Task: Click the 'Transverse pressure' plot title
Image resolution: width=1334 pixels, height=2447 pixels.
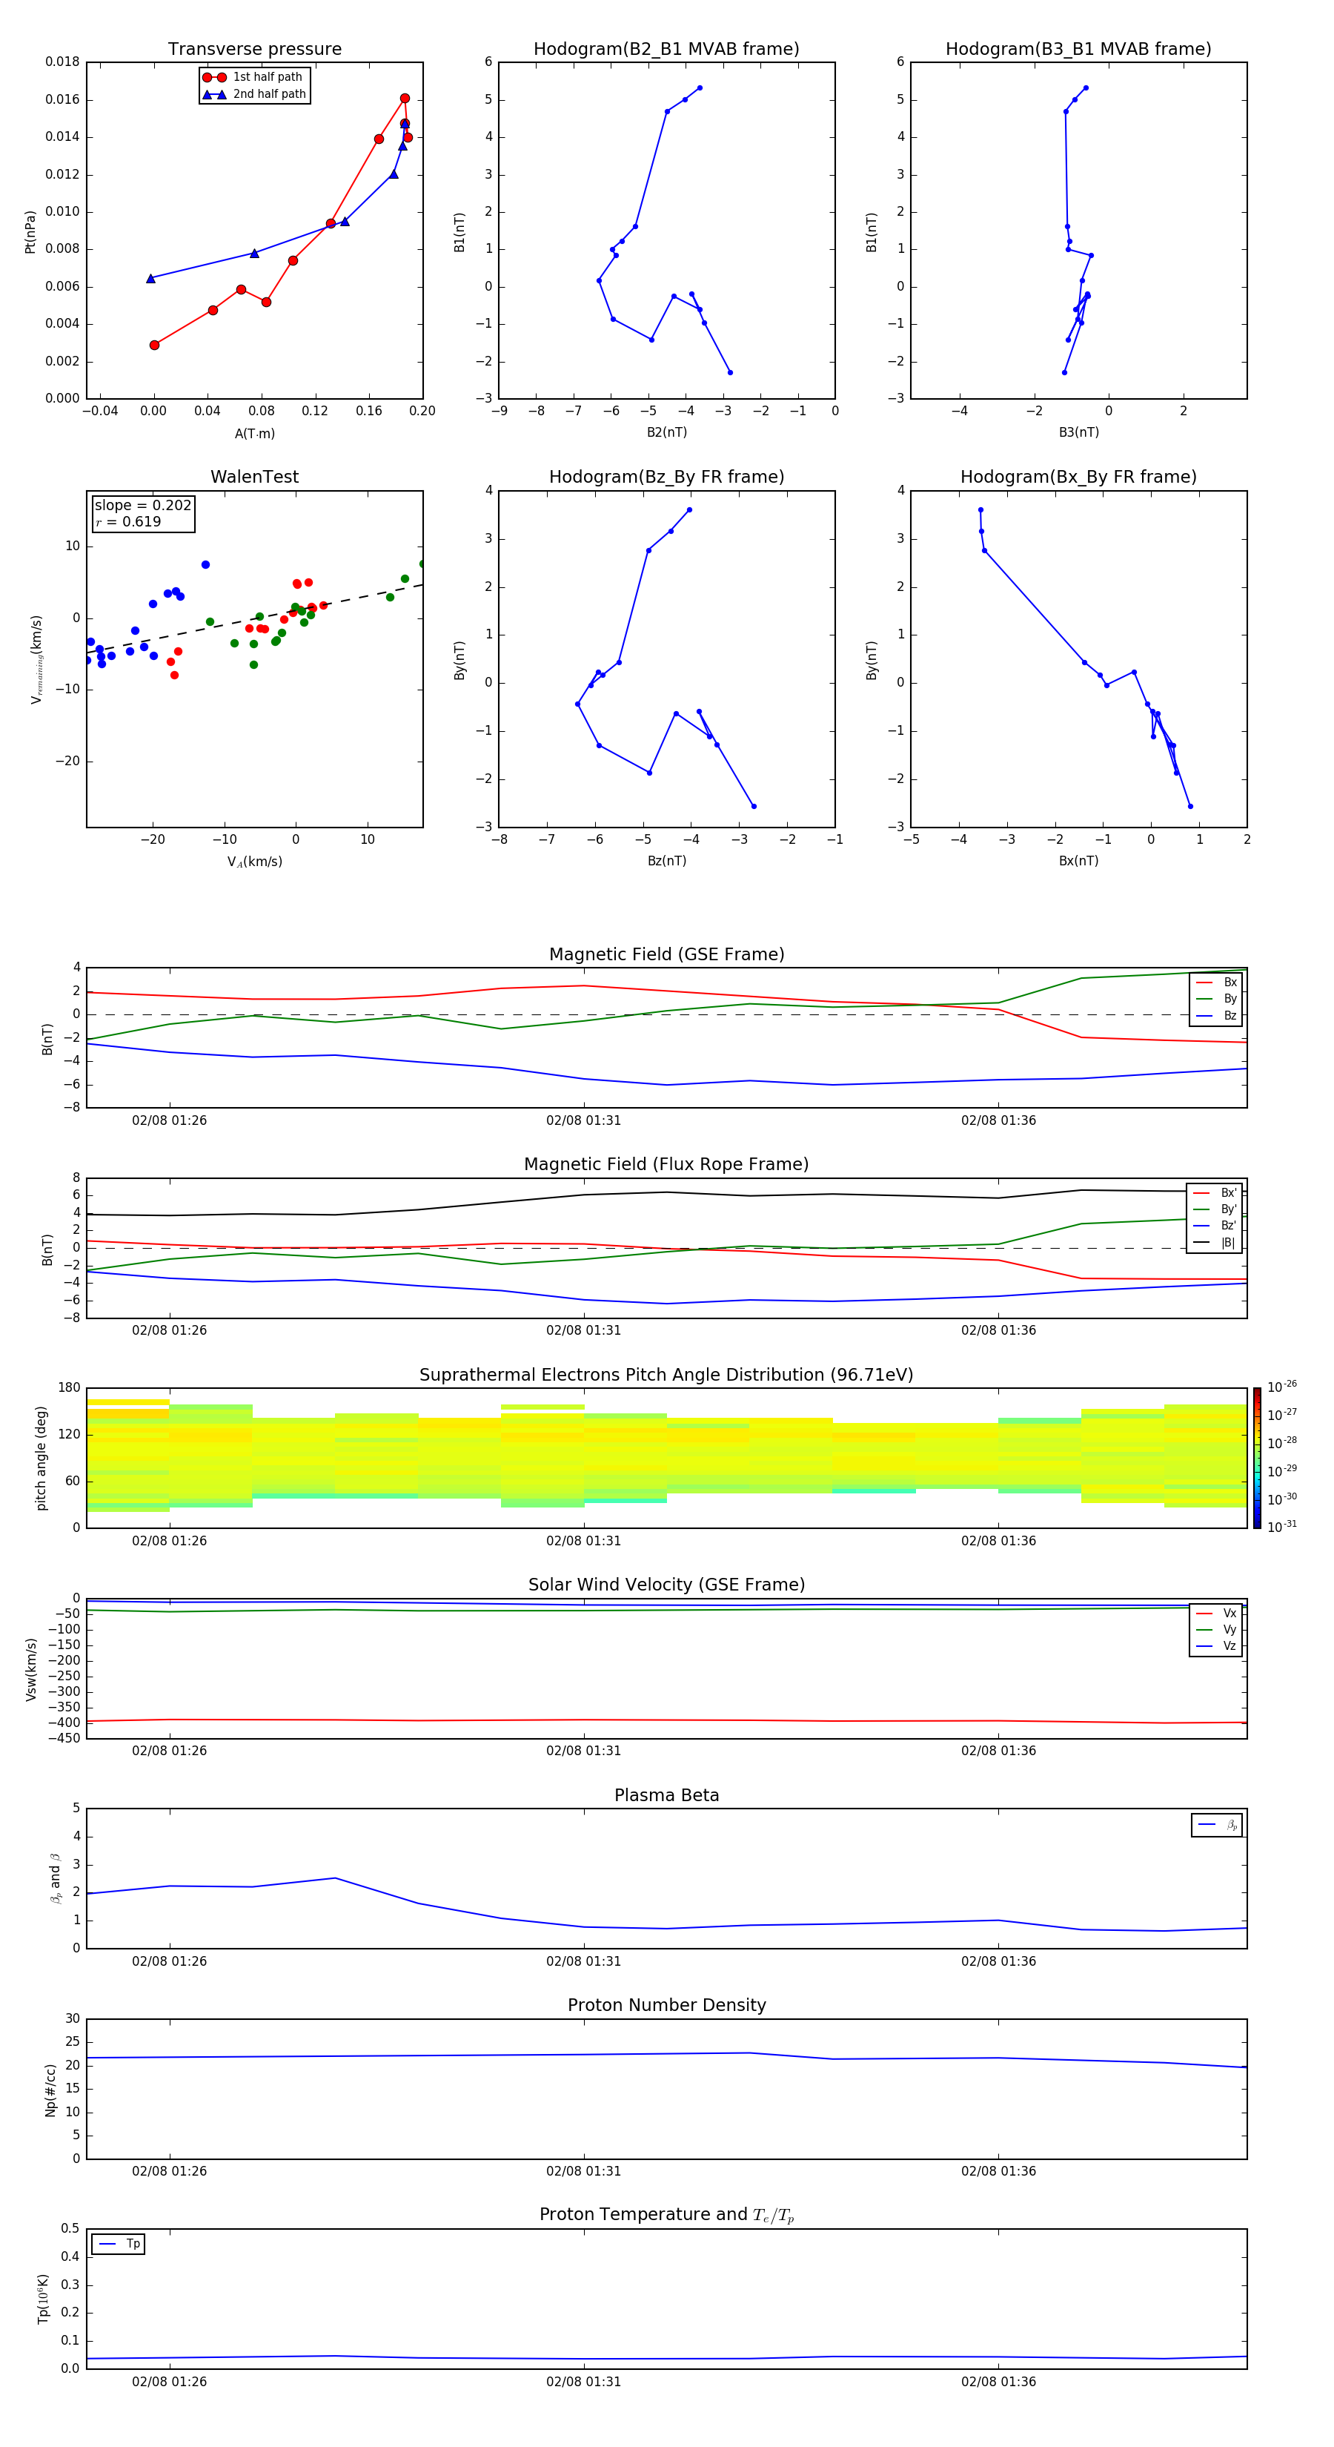Action: coord(254,48)
